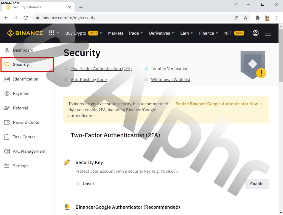283x215 pixels.
Task: Click the cat profile avatar in Chrome
Action: tap(267, 18)
